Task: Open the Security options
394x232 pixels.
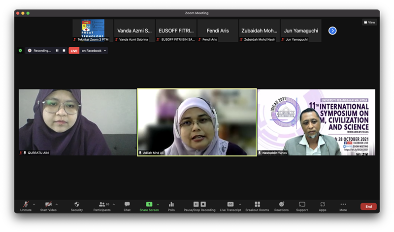Action: (77, 205)
